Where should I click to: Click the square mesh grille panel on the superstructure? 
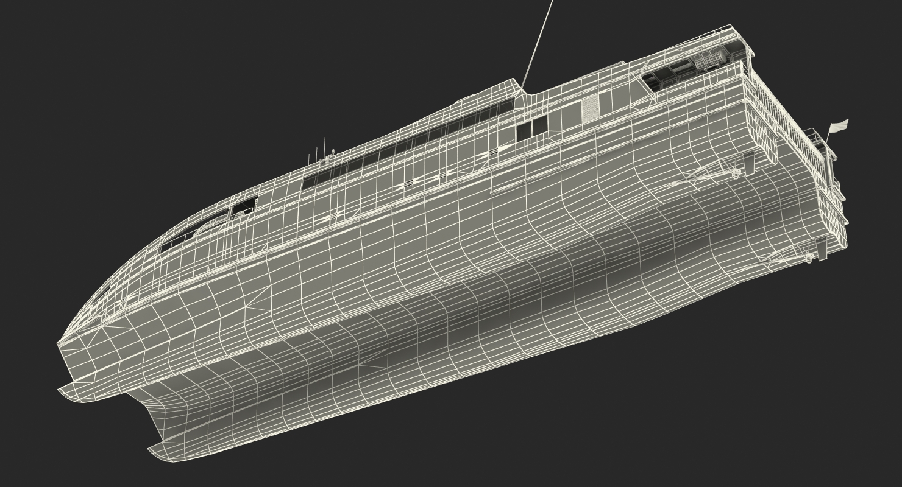[x=590, y=108]
